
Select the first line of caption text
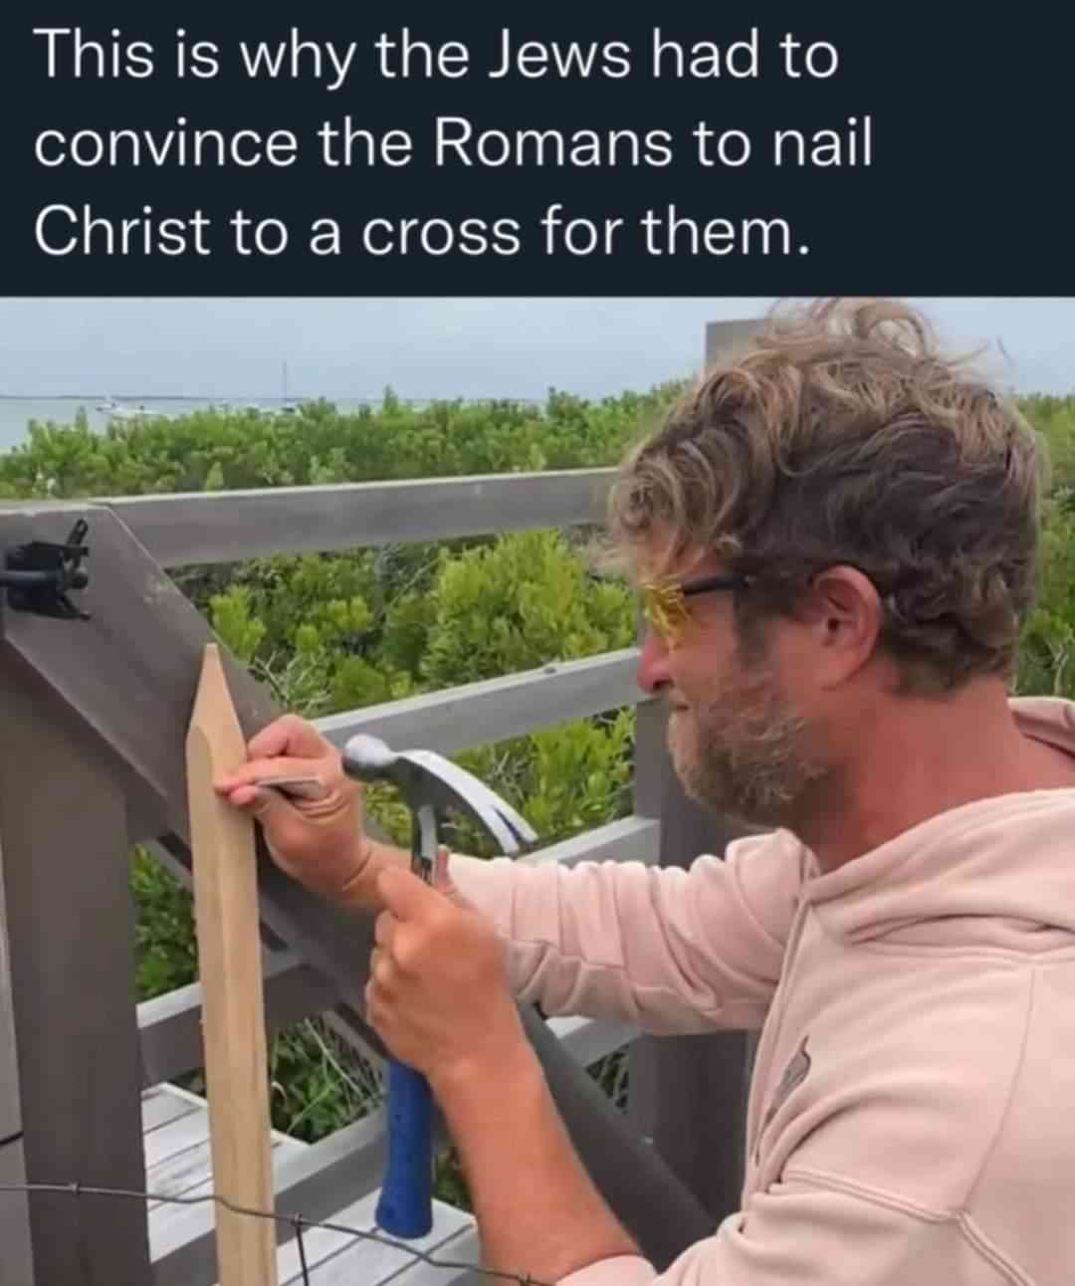(436, 55)
